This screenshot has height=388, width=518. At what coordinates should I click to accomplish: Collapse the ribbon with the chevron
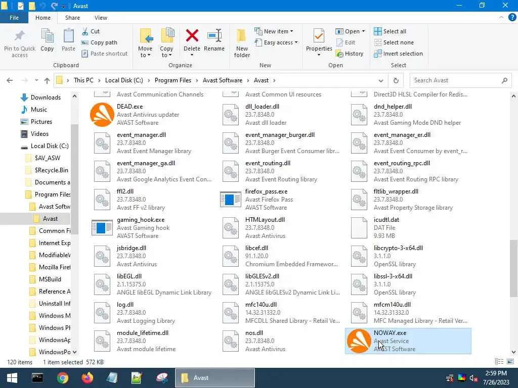[x=501, y=18]
